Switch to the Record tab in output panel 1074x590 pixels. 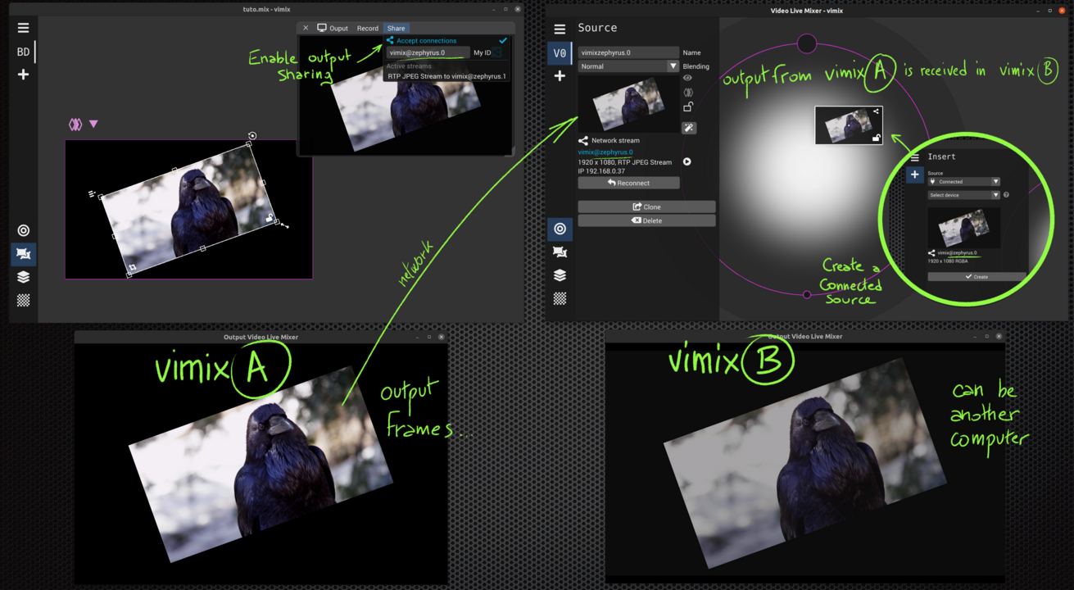tap(367, 29)
